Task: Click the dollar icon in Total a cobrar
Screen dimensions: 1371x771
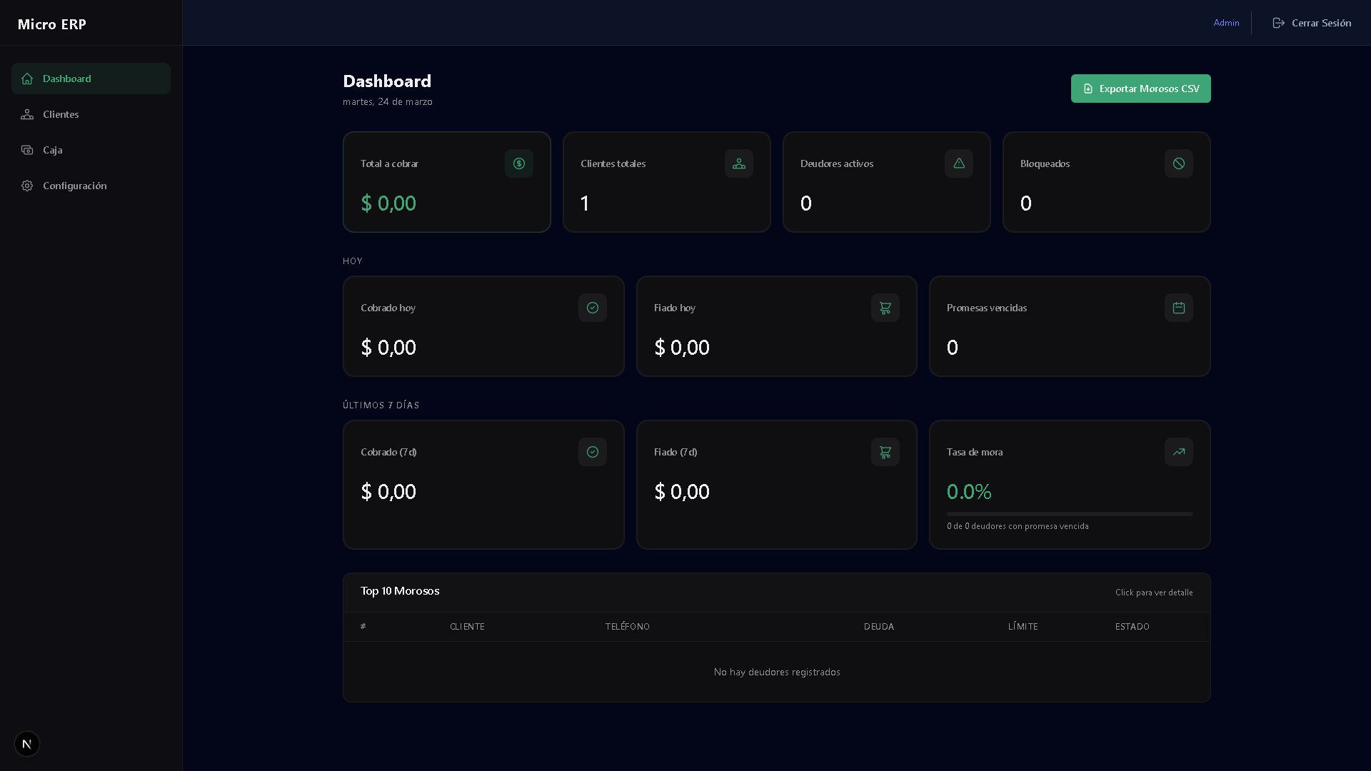Action: click(x=519, y=163)
